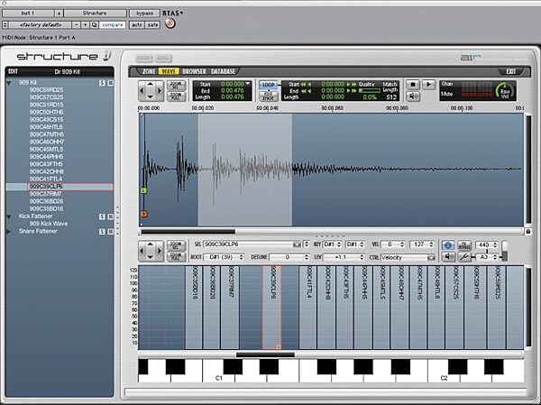
Task: Mute the Kick Fattener patch
Action: 110,216
